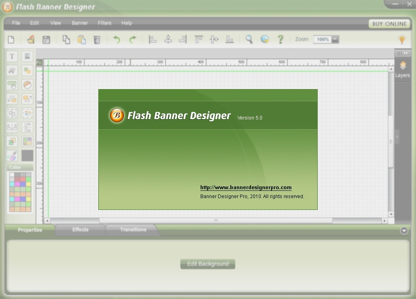Viewport: 416px width, 299px height.
Task: Open the zoom magnifier tool
Action: [x=249, y=39]
